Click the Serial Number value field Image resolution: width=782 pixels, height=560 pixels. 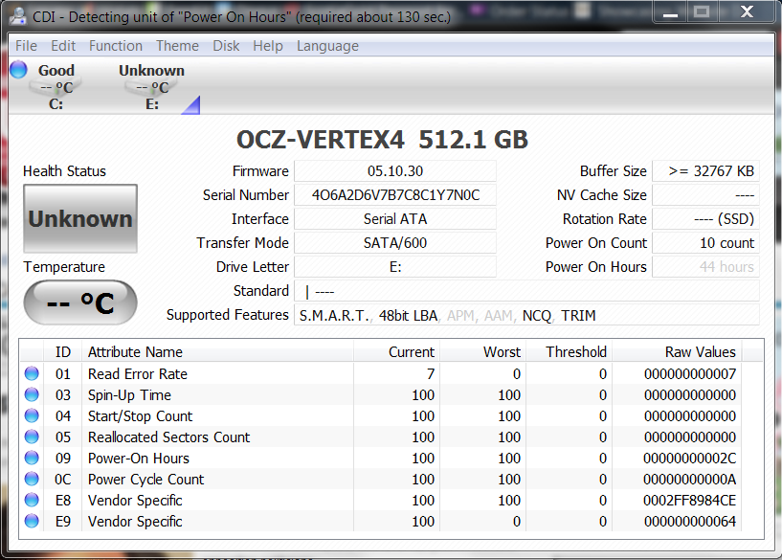pyautogui.click(x=394, y=195)
